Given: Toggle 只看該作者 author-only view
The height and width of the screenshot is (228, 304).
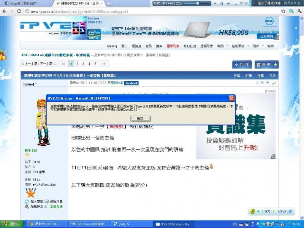Looking at the screenshot, I should pyautogui.click(x=116, y=83).
